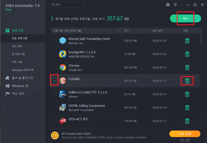Check the AhnLab Safe Transaction checkbox

tap(54, 41)
